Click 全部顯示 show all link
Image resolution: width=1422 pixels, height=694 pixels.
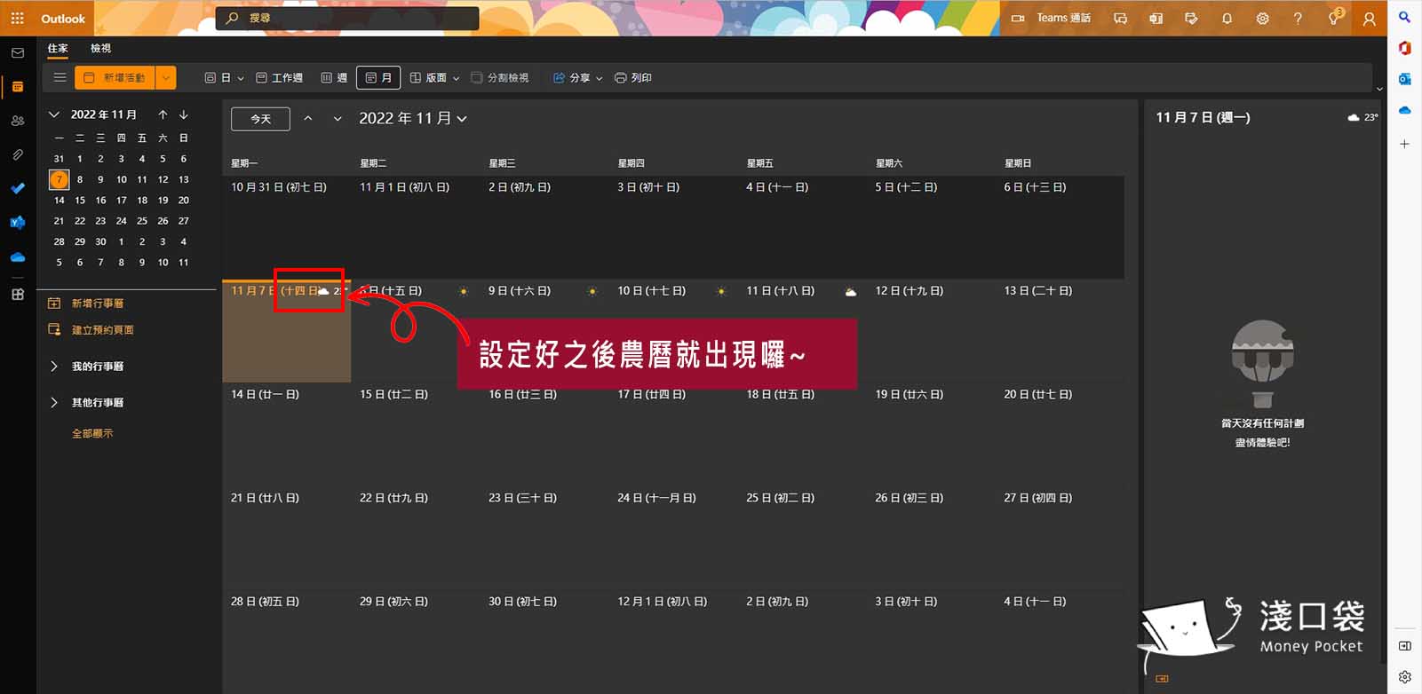pyautogui.click(x=92, y=434)
